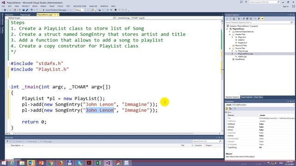Open Excel from taskbar
Viewport: 296px width, 166px height.
[x=99, y=163]
